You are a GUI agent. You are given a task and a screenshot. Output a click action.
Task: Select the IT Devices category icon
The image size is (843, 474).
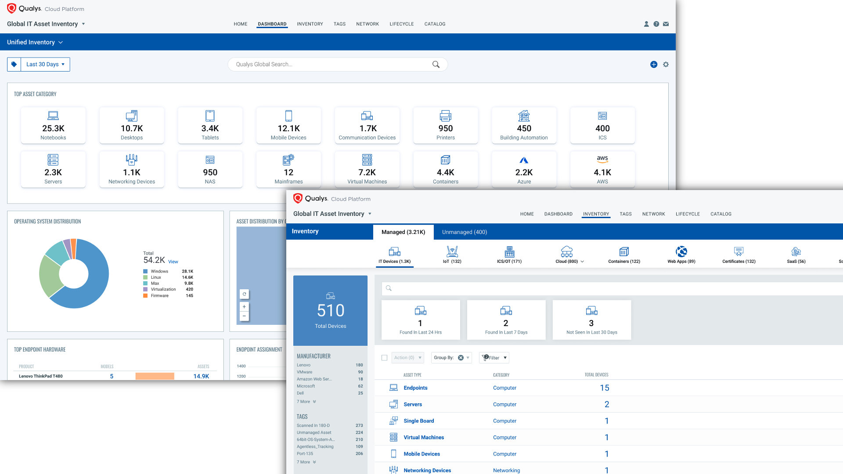[394, 251]
